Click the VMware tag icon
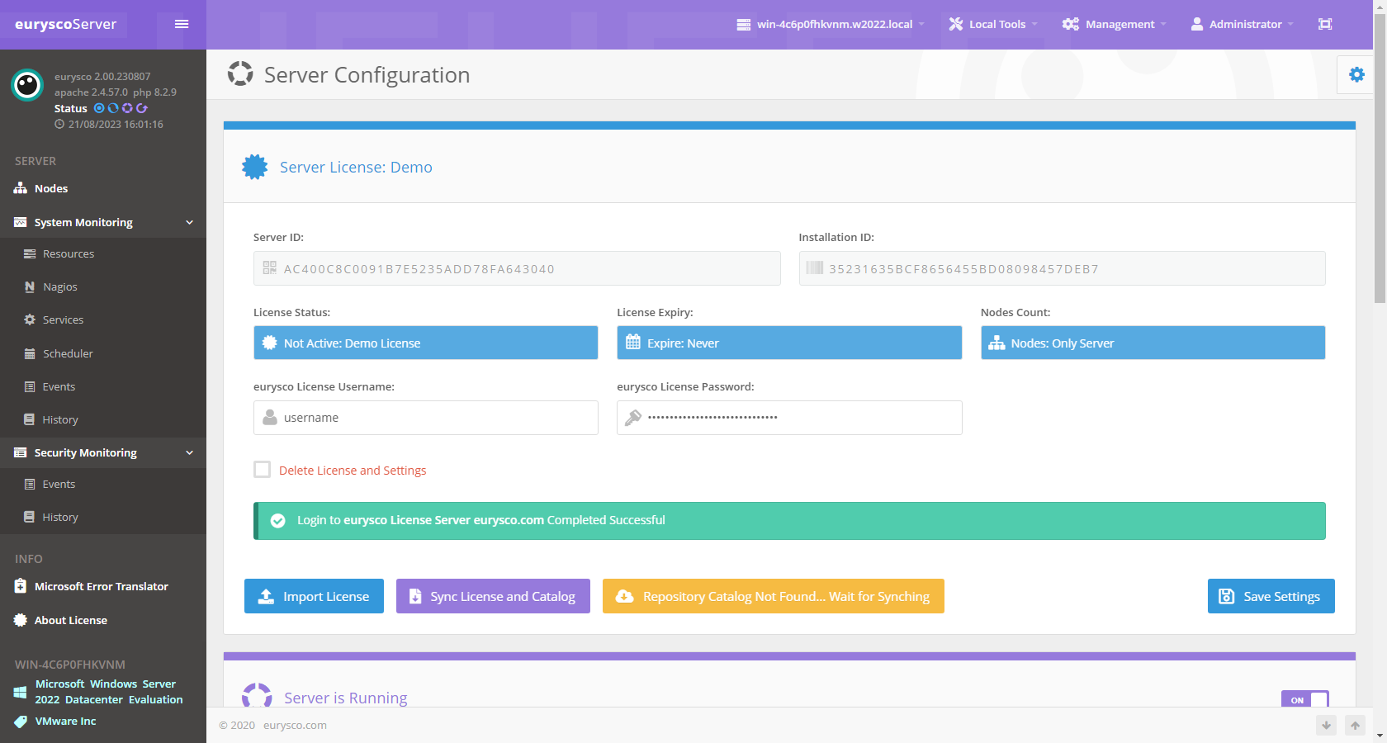The image size is (1387, 743). point(21,722)
